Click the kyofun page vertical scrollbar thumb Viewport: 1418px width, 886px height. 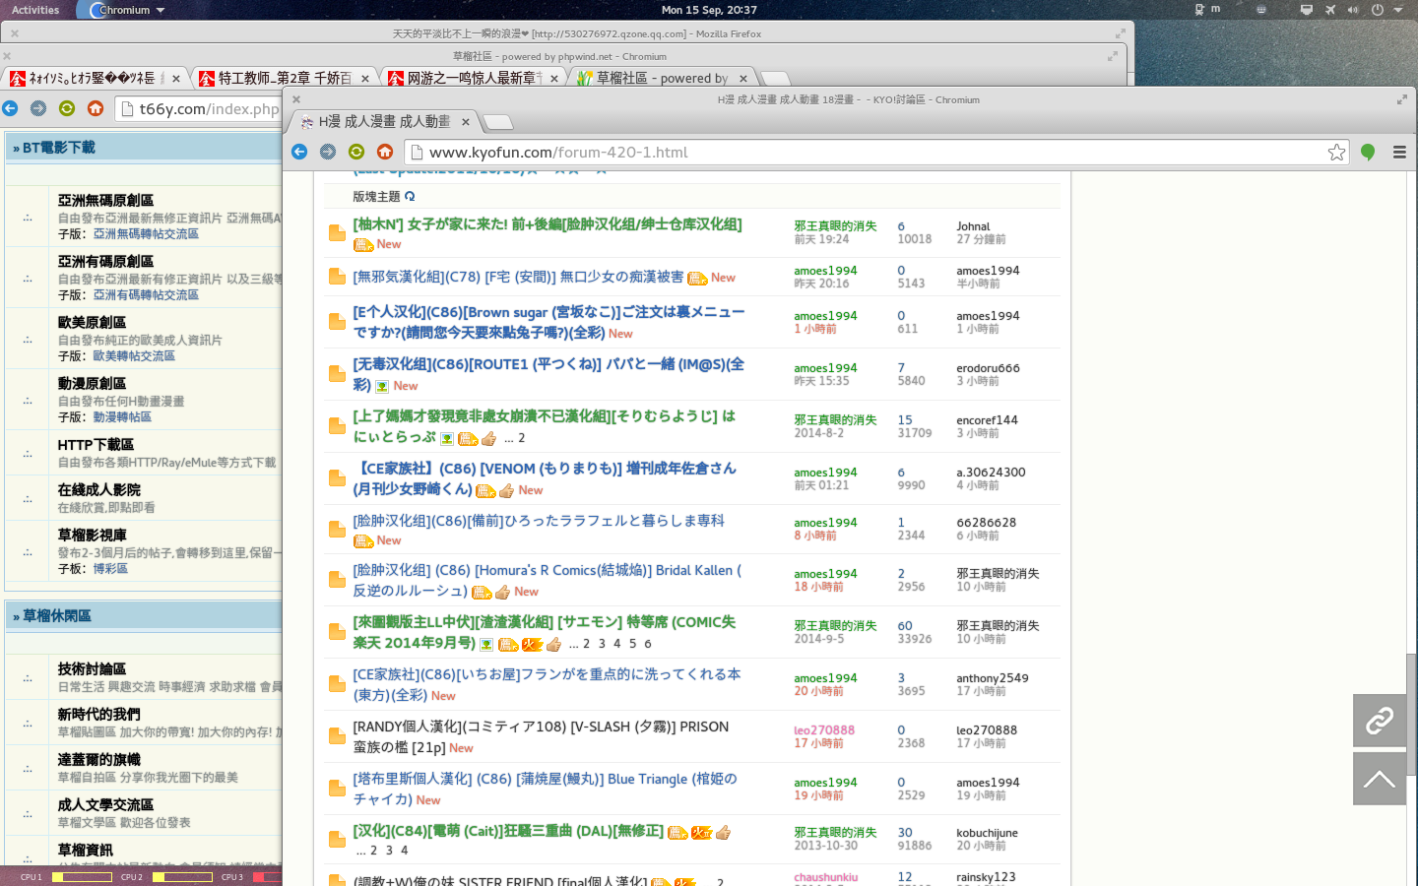(1410, 716)
